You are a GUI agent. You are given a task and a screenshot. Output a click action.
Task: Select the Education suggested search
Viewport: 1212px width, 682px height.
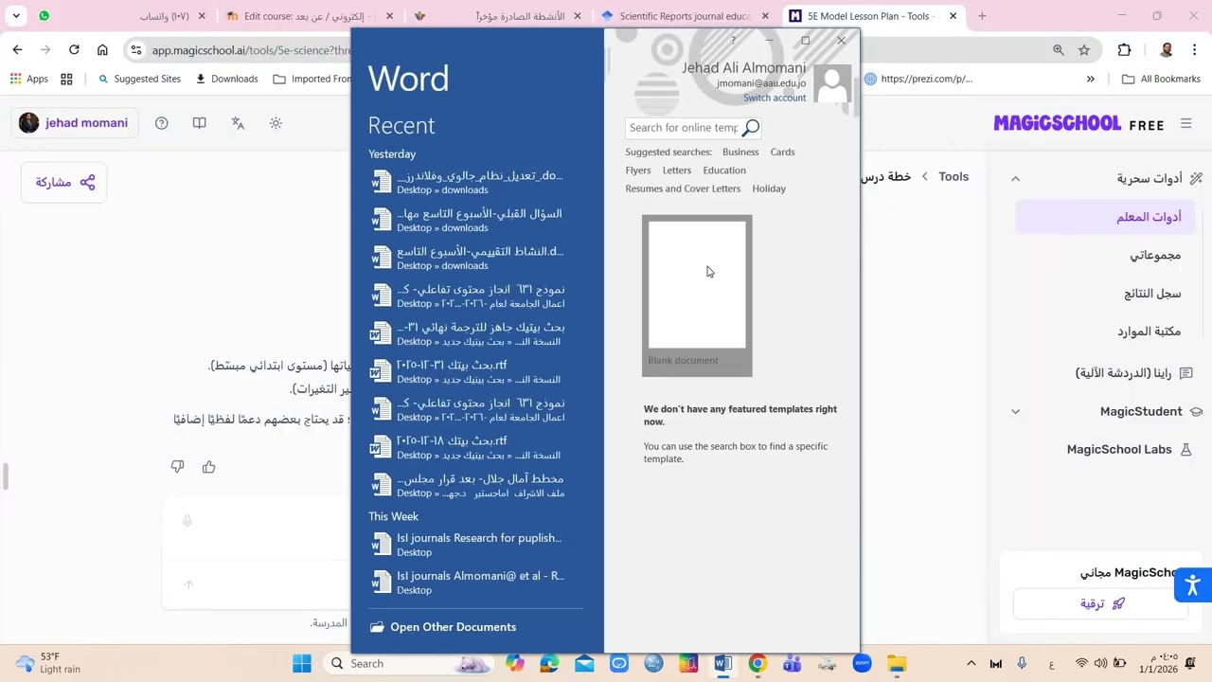[x=724, y=170]
